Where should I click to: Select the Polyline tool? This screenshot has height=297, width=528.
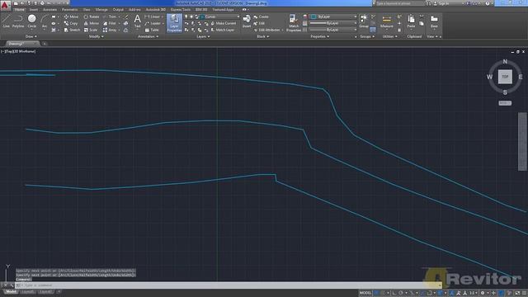click(x=18, y=21)
